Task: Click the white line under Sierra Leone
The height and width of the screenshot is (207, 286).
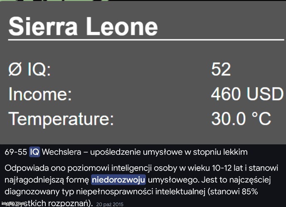Action: point(145,40)
